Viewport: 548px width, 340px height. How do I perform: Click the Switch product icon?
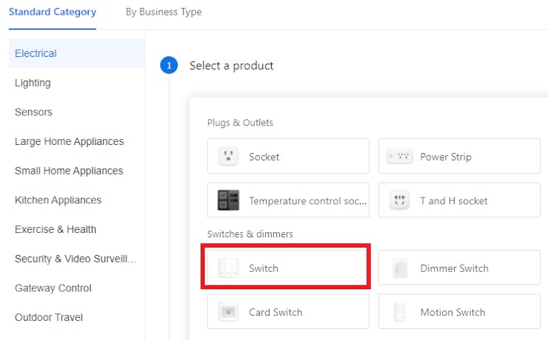tap(229, 268)
